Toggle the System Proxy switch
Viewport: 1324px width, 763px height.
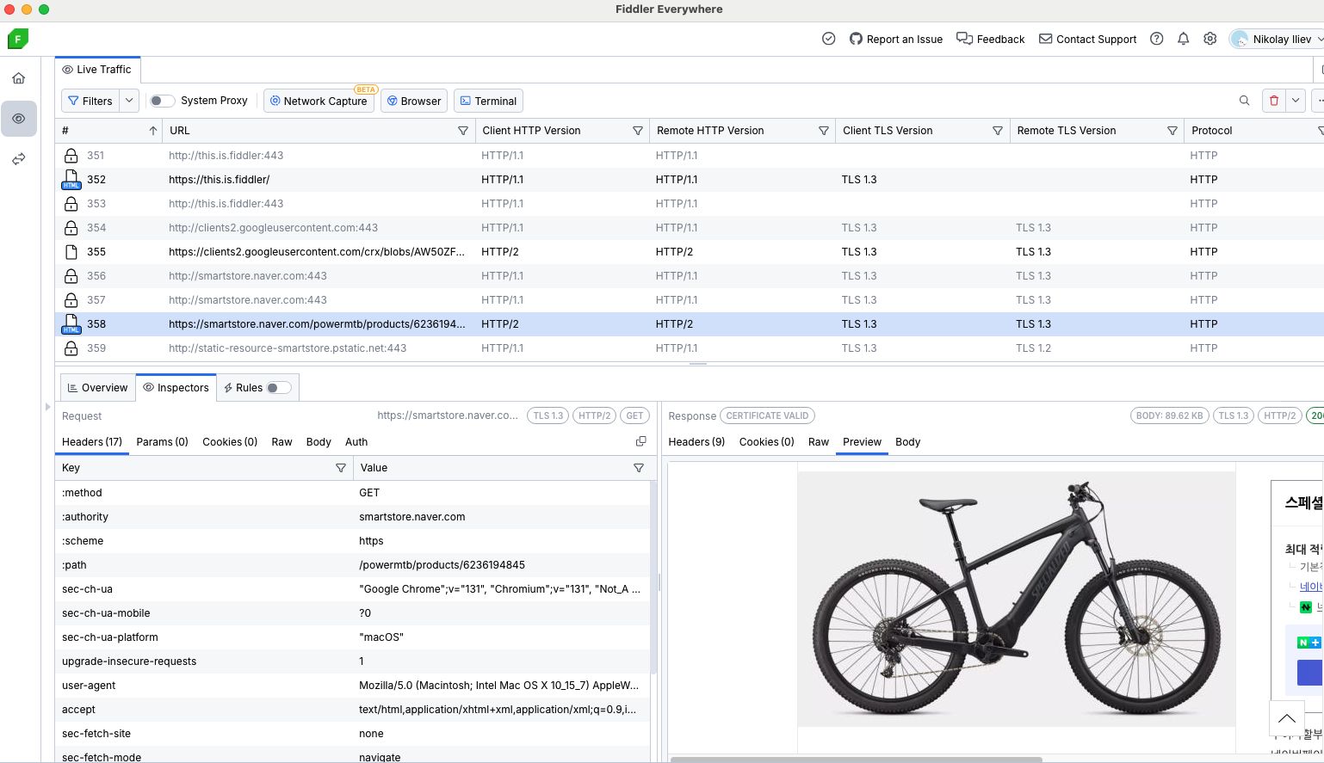tap(162, 101)
